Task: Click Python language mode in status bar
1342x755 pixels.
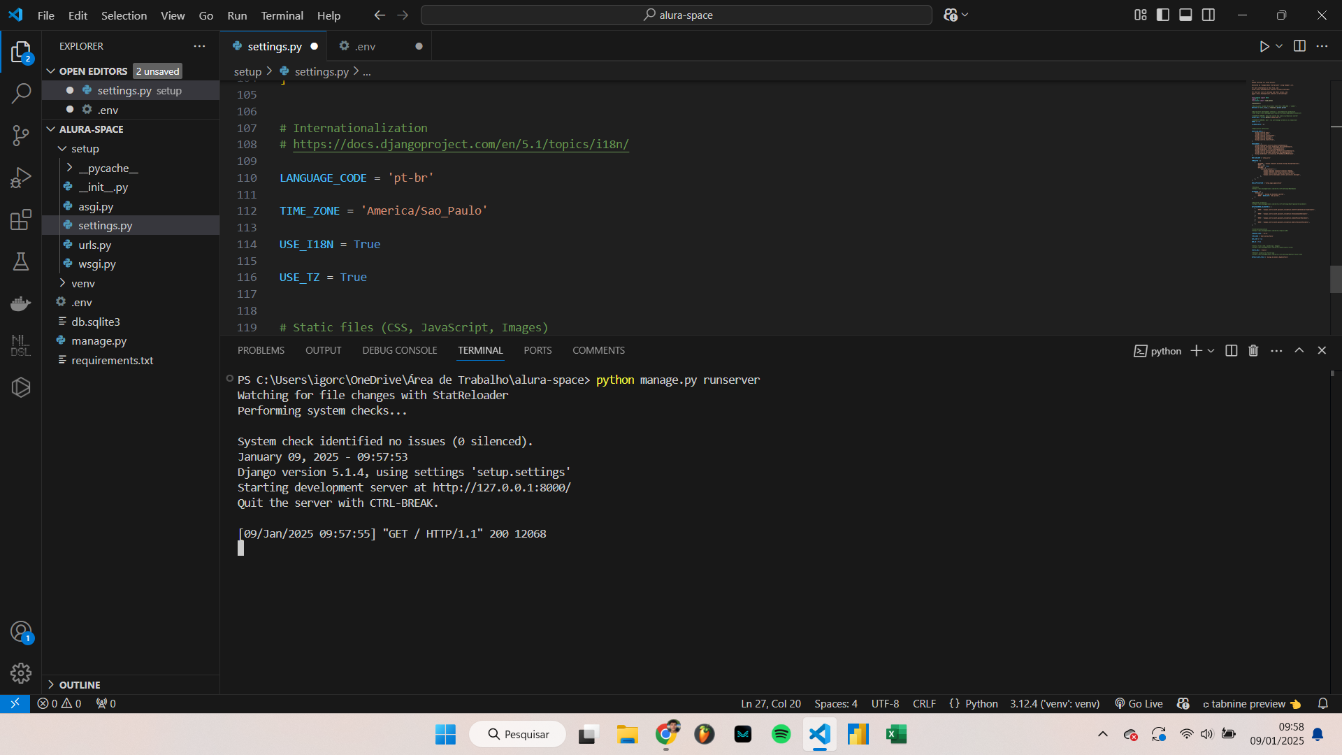Action: coord(981,703)
